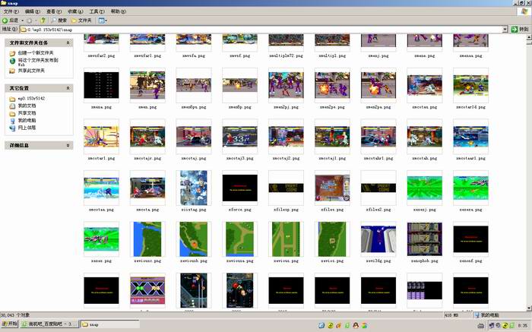
Task: Switch to the 百度贴吧 browser taskbar button
Action: coord(49,324)
